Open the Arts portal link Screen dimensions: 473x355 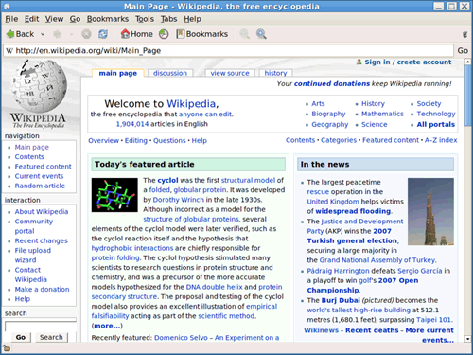[318, 103]
